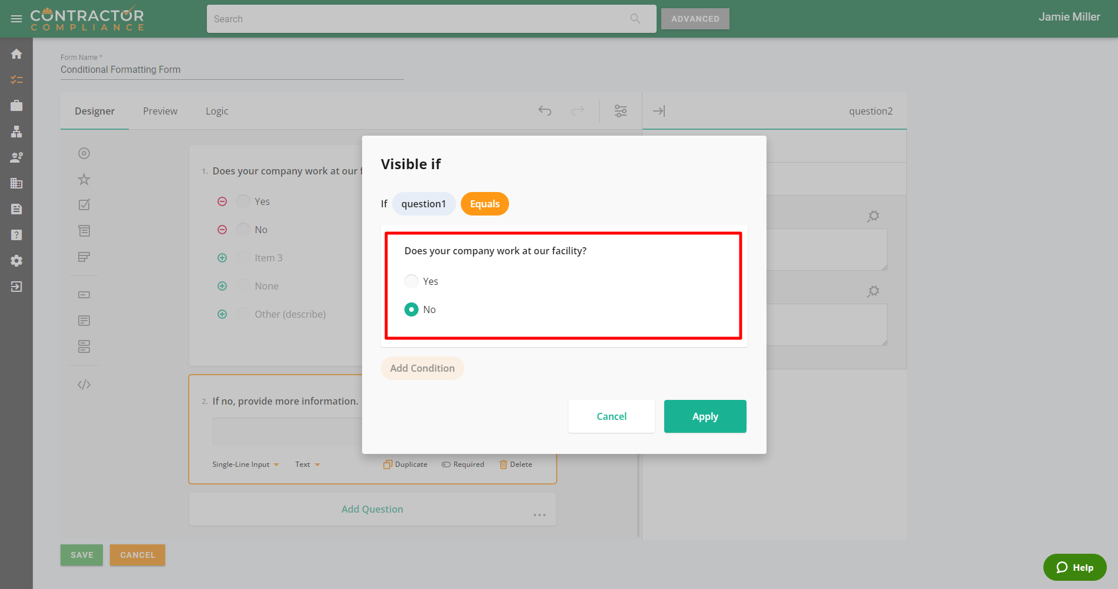The width and height of the screenshot is (1118, 589).
Task: Switch to the Preview tab
Action: (160, 111)
